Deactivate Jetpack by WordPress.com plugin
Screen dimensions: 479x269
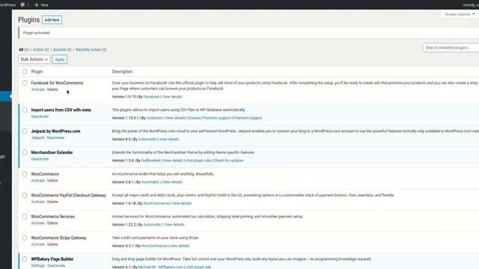[x=55, y=137]
